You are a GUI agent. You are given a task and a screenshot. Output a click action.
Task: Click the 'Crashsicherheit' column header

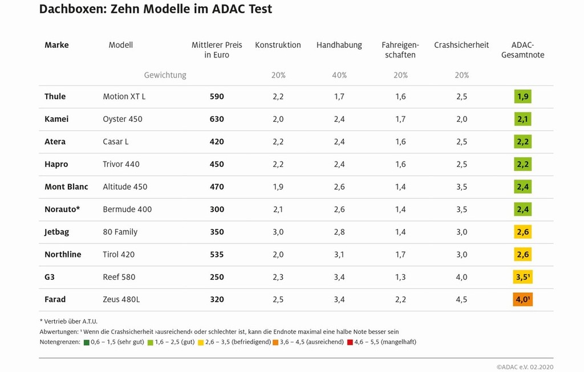pos(461,45)
